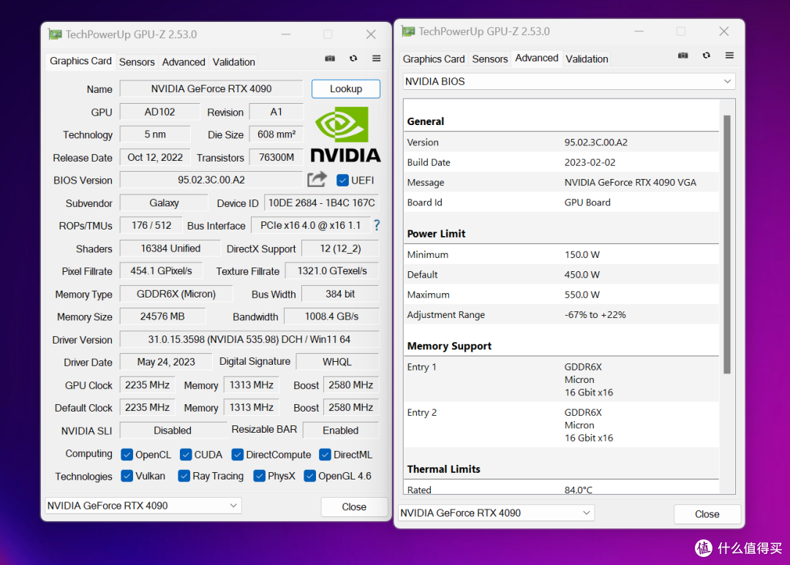790x565 pixels.
Task: Toggle the DirectML checkbox
Action: click(x=325, y=455)
